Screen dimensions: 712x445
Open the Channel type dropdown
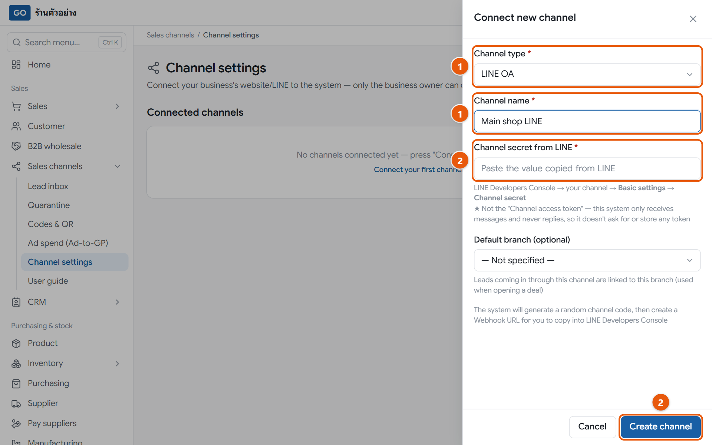[x=587, y=74]
